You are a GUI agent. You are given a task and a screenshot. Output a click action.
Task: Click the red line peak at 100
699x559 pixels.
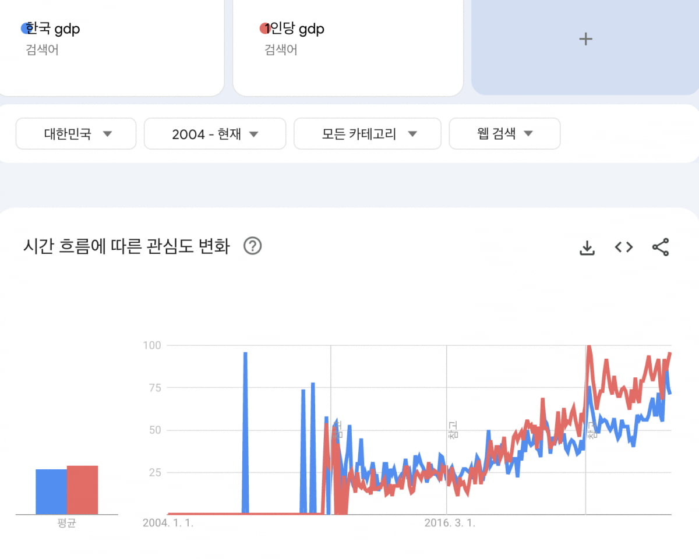[x=589, y=347]
